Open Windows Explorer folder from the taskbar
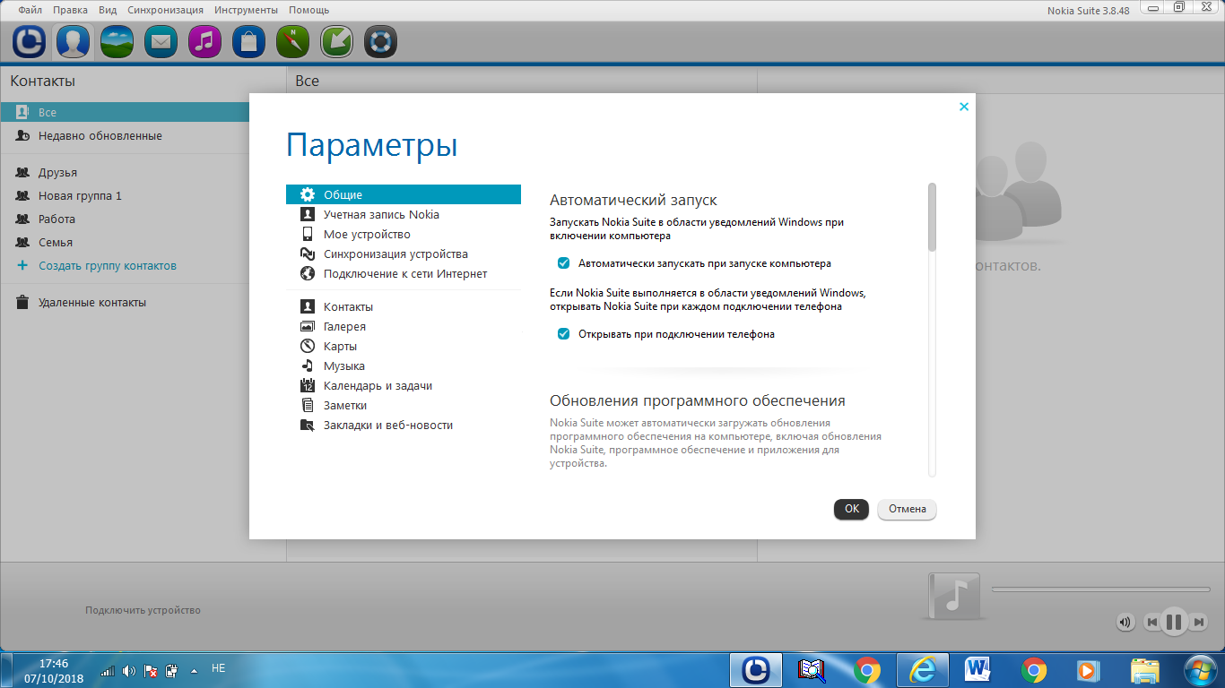This screenshot has width=1225, height=688. click(x=1145, y=669)
